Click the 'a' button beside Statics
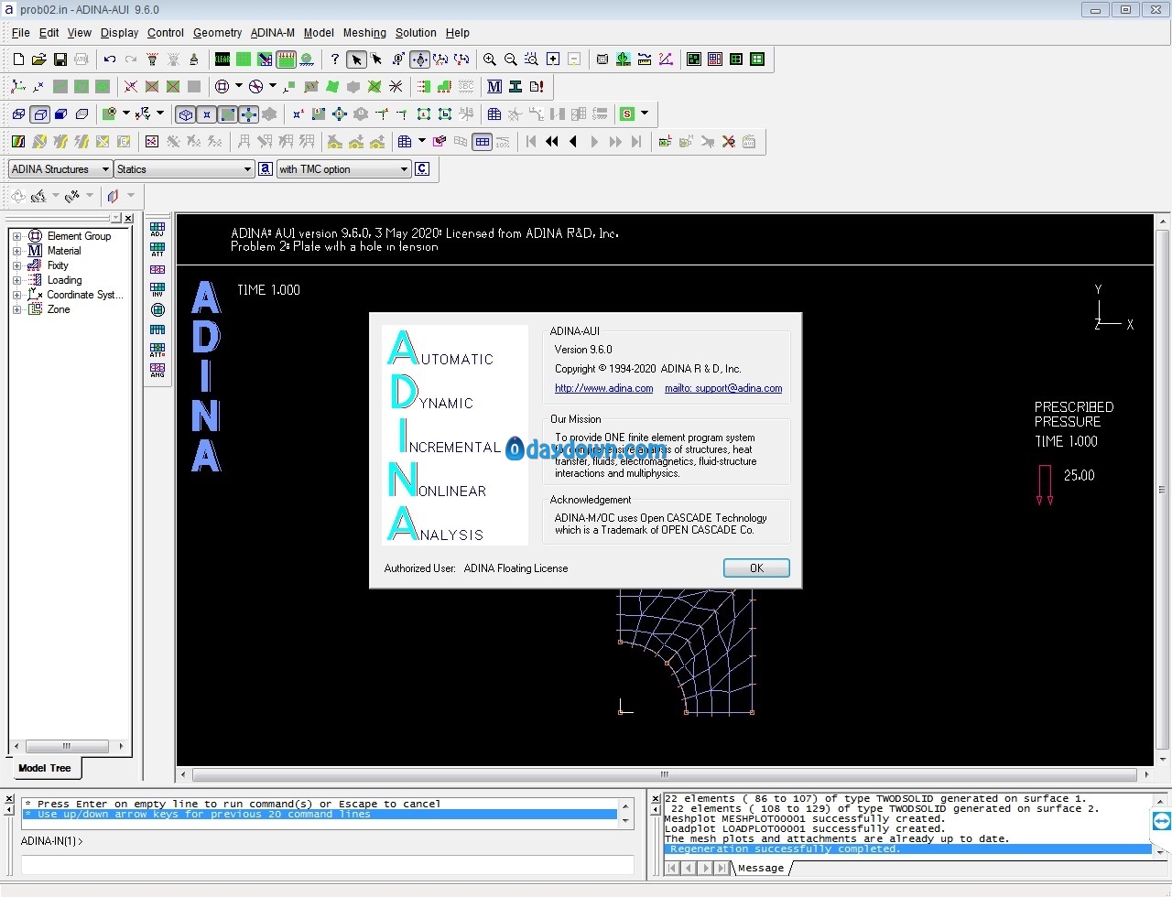 point(265,169)
